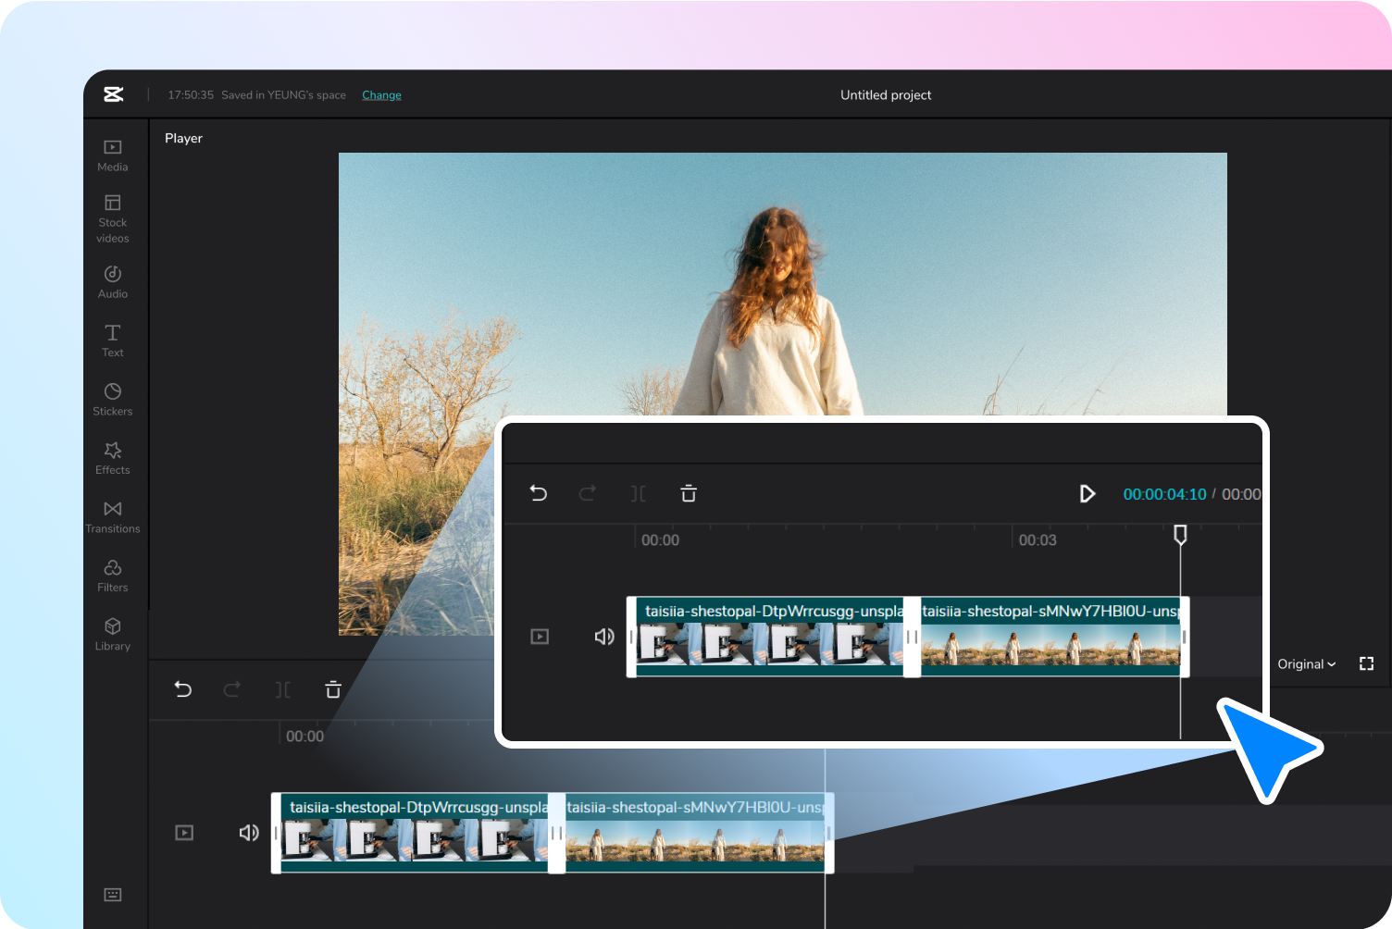Viewport: 1392px width, 929px height.
Task: Select the DtpWrrcusgg clip in zoomed timeline
Action: pyautogui.click(x=770, y=637)
